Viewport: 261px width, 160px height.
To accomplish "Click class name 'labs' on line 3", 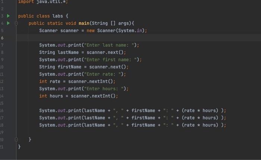I will click(57, 16).
